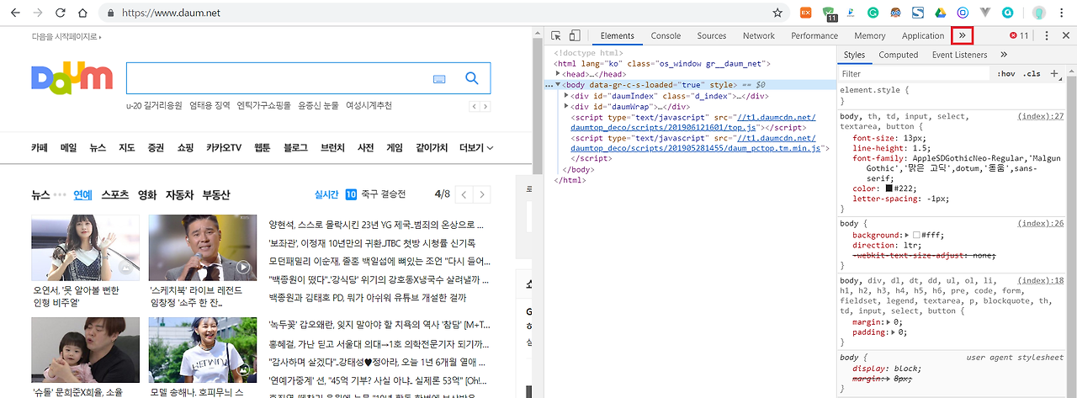Select the 스포츠 news category tab
The image size is (1077, 398).
click(114, 194)
